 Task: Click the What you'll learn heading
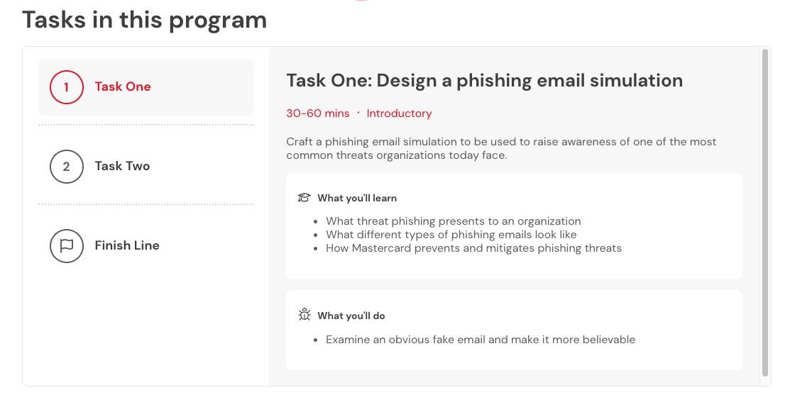357,199
